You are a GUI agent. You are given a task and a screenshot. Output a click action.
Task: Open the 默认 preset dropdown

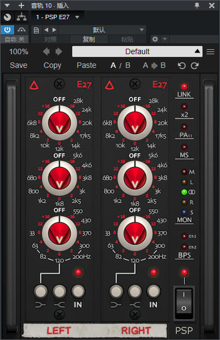[x=102, y=30]
